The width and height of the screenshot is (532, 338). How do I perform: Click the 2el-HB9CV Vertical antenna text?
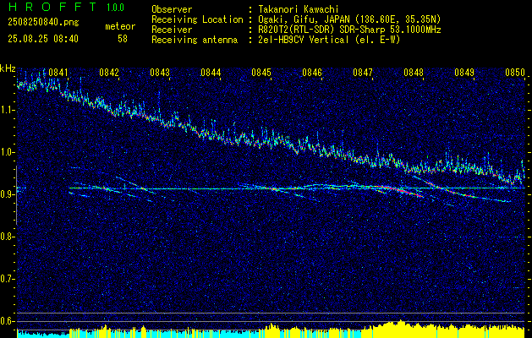pyautogui.click(x=329, y=40)
